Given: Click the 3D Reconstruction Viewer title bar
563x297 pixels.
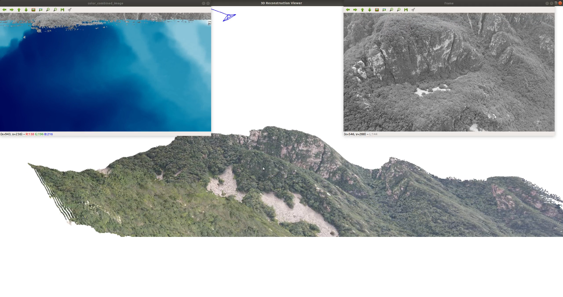Looking at the screenshot, I should 281,3.
